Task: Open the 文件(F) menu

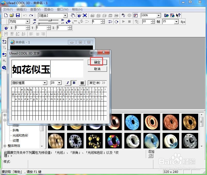Action: 8,10
